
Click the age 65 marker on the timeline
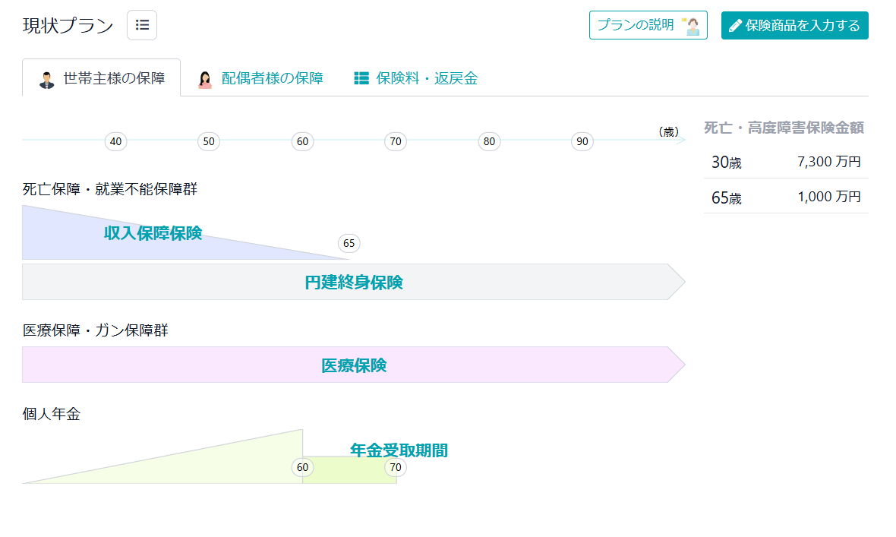click(x=349, y=244)
